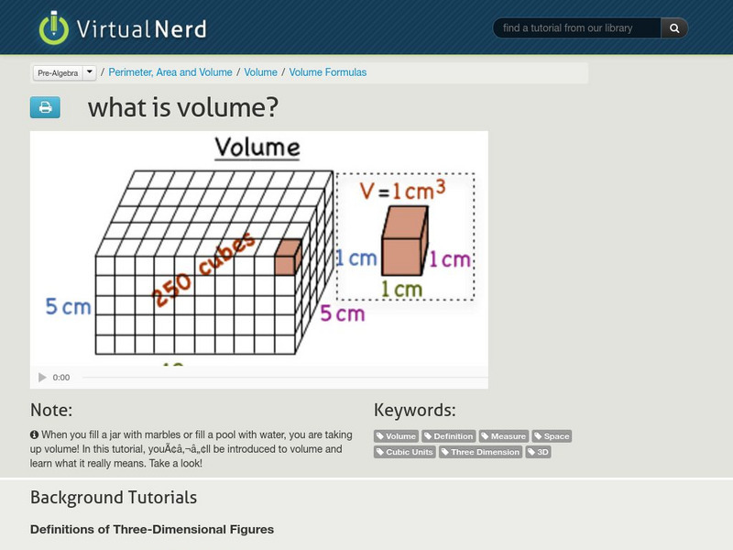Select the Measure keyword tag

pyautogui.click(x=503, y=436)
